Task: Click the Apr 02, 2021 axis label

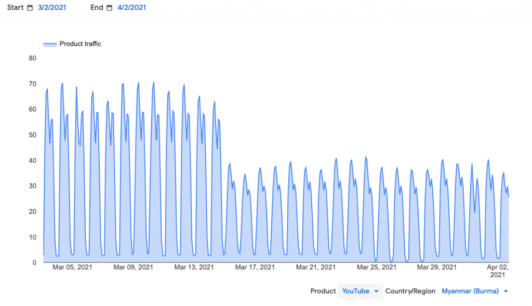Action: [498, 271]
